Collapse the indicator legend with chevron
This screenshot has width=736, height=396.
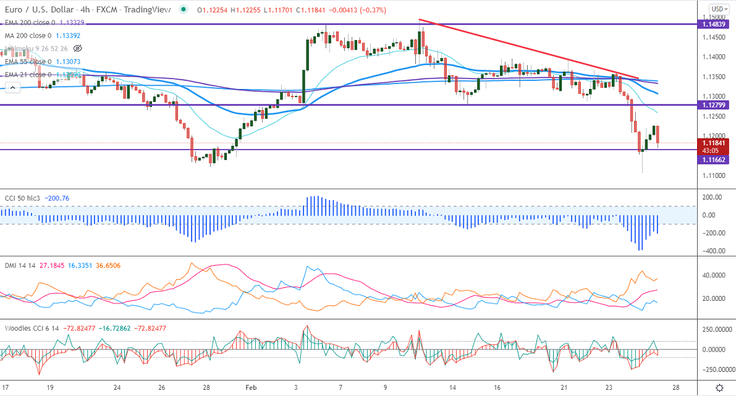pos(13,88)
